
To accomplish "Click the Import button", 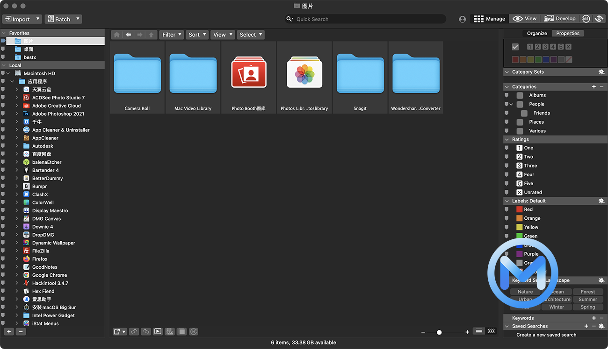I will click(19, 19).
